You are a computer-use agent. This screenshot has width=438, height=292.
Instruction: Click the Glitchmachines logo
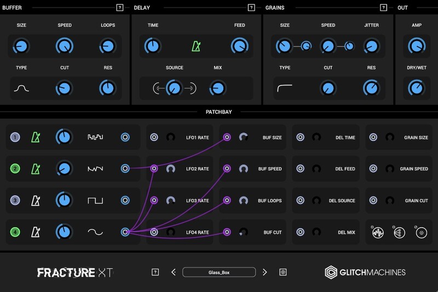[x=365, y=272]
